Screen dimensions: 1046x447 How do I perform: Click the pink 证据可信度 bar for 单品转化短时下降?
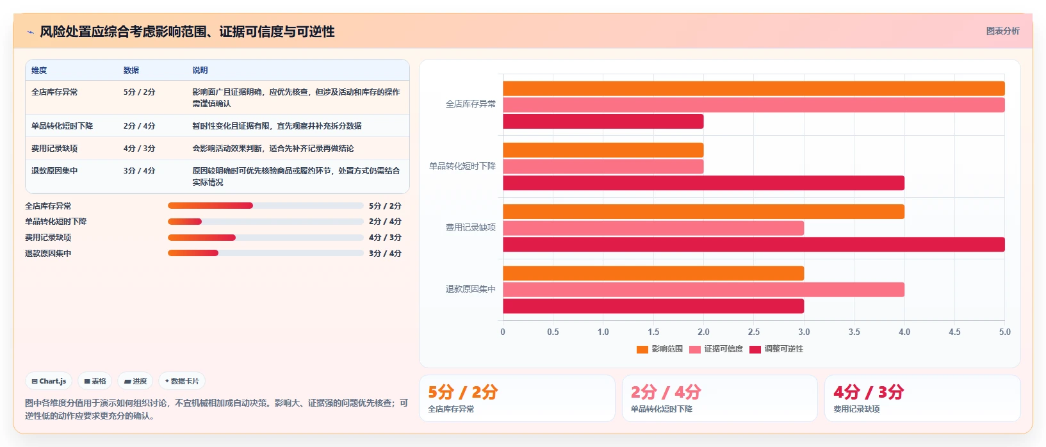point(603,167)
